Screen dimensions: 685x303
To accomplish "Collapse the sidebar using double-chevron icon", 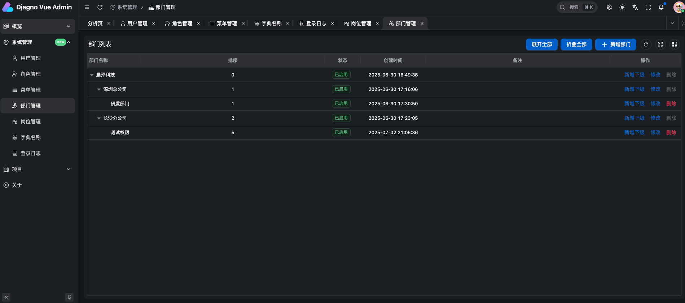I will pos(6,297).
